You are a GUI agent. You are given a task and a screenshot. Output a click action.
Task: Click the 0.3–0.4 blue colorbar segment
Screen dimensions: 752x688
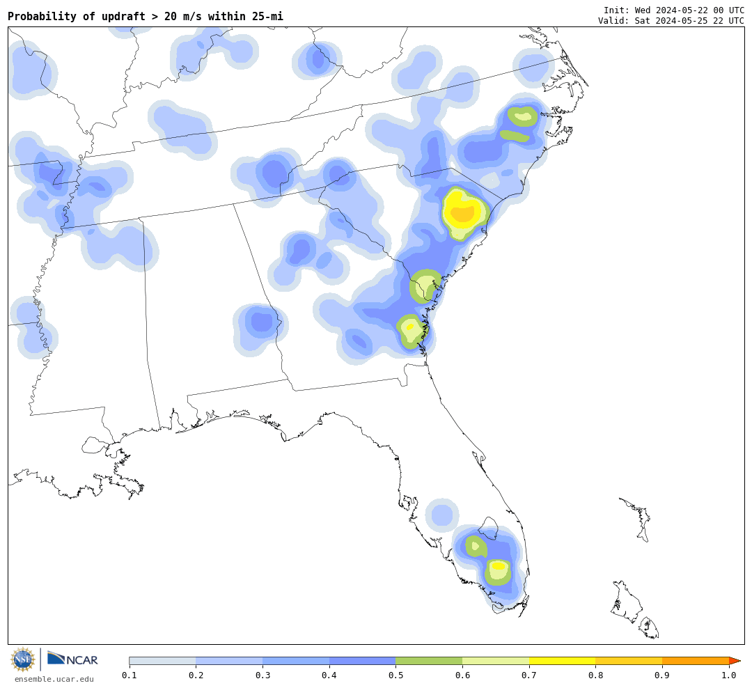pyautogui.click(x=296, y=661)
